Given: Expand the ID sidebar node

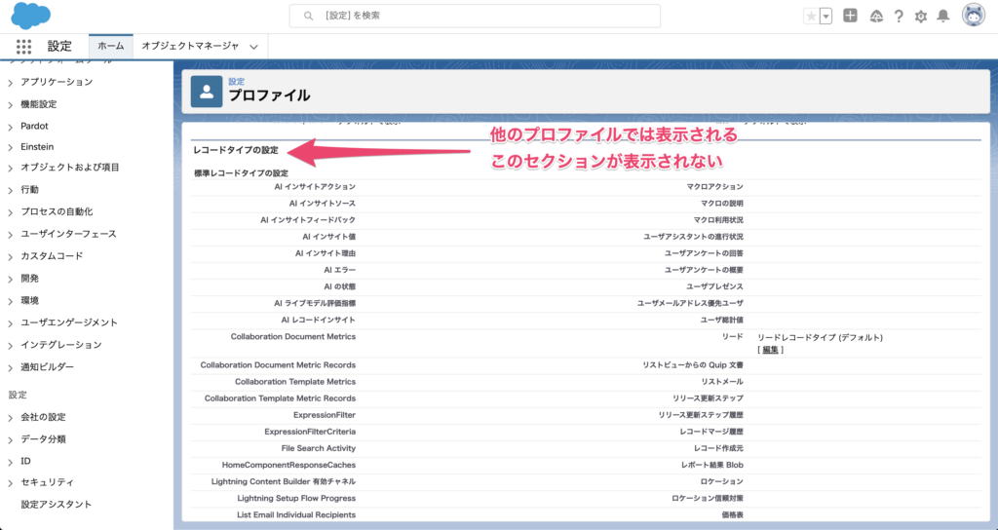Looking at the screenshot, I should click(x=10, y=461).
